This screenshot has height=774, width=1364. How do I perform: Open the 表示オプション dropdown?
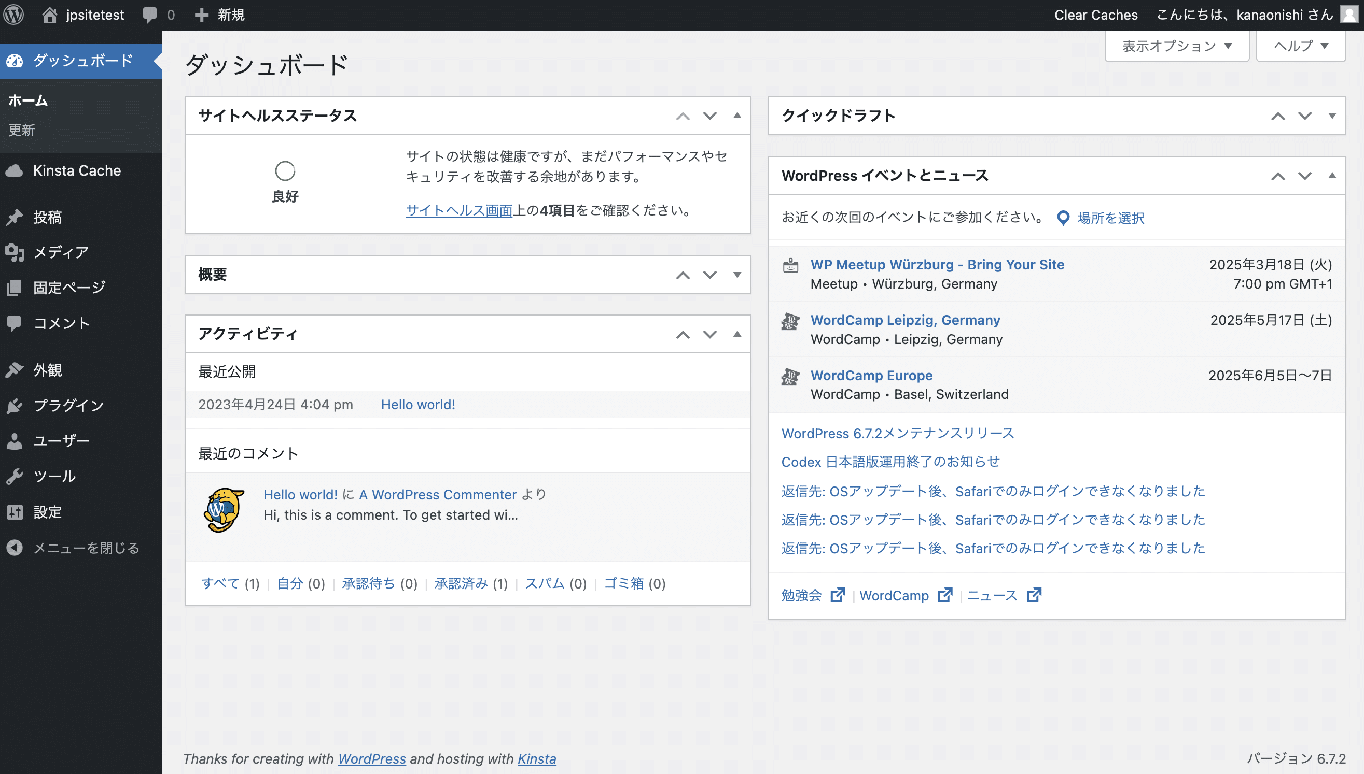coord(1177,46)
